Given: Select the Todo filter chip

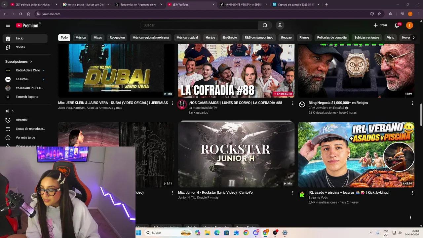Looking at the screenshot, I should point(64,38).
